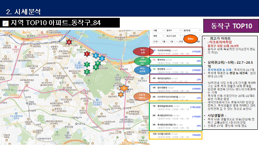Select blue star marker number 3
The image size is (259, 146).
pos(102,58)
